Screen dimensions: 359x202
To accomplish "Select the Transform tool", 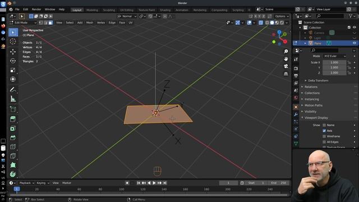I will (13, 79).
